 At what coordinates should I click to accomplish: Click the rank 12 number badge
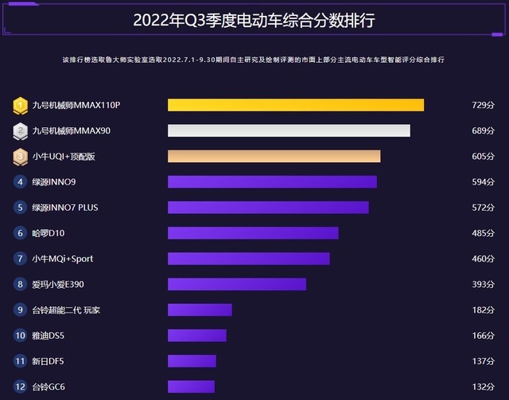pyautogui.click(x=20, y=386)
